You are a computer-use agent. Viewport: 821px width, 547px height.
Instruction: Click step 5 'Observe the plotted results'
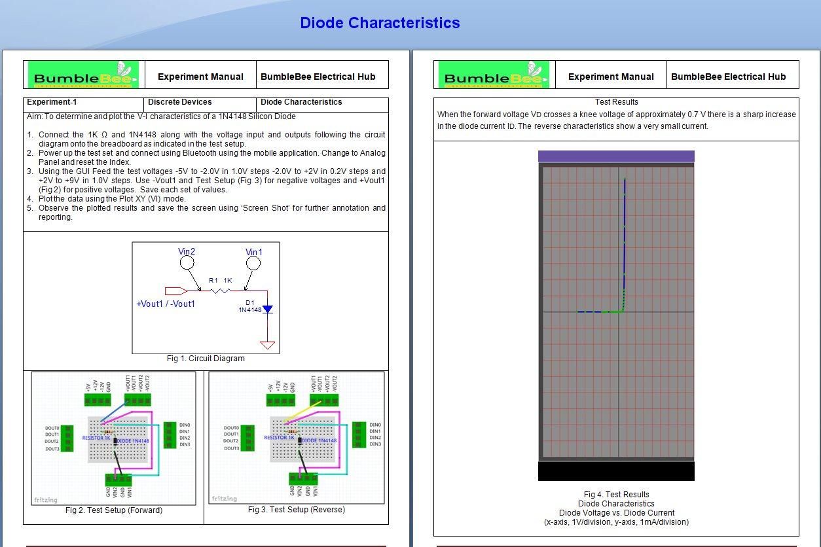point(206,213)
